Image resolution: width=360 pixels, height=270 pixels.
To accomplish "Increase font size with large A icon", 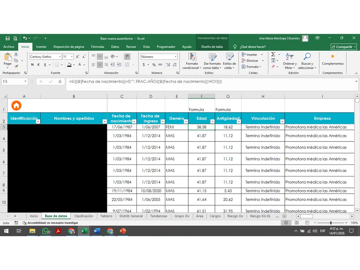I will 78,57.
